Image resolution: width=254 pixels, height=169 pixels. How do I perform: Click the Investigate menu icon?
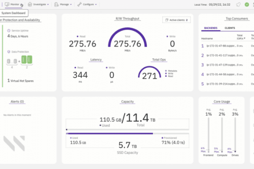click(30, 4)
